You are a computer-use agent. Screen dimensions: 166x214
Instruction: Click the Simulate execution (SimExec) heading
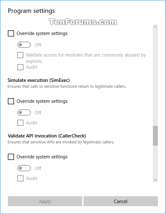38,80
